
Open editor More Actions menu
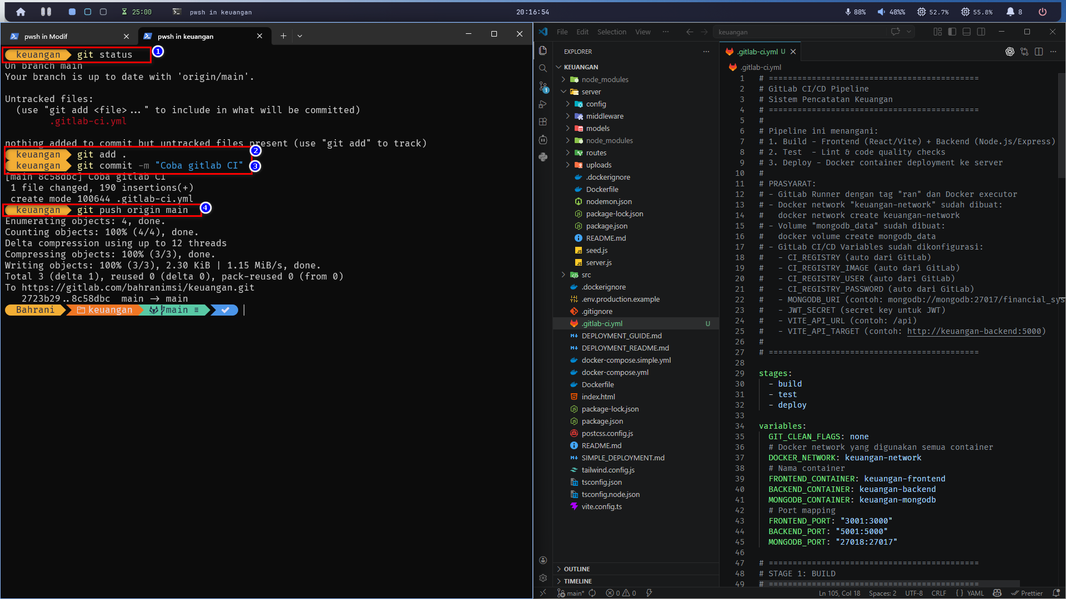[x=1053, y=52]
